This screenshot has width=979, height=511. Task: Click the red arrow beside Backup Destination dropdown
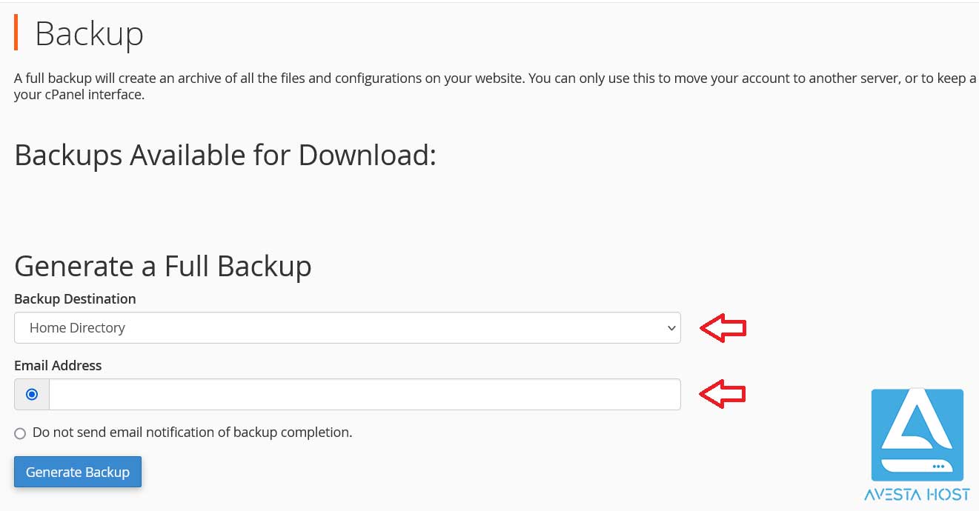[723, 327]
